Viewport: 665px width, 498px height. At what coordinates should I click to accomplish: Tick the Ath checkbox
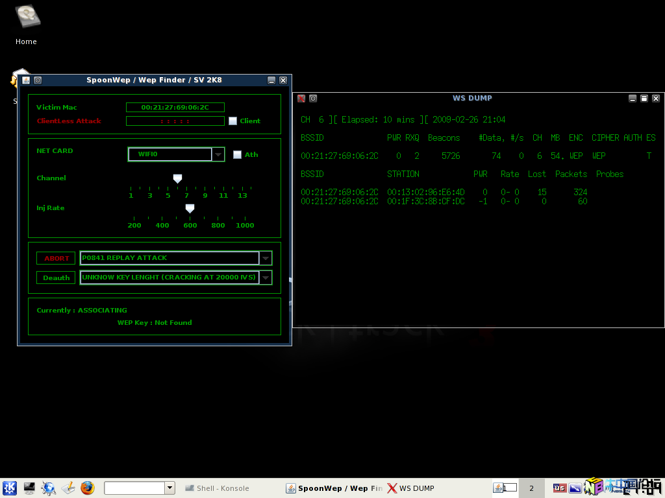tap(237, 154)
